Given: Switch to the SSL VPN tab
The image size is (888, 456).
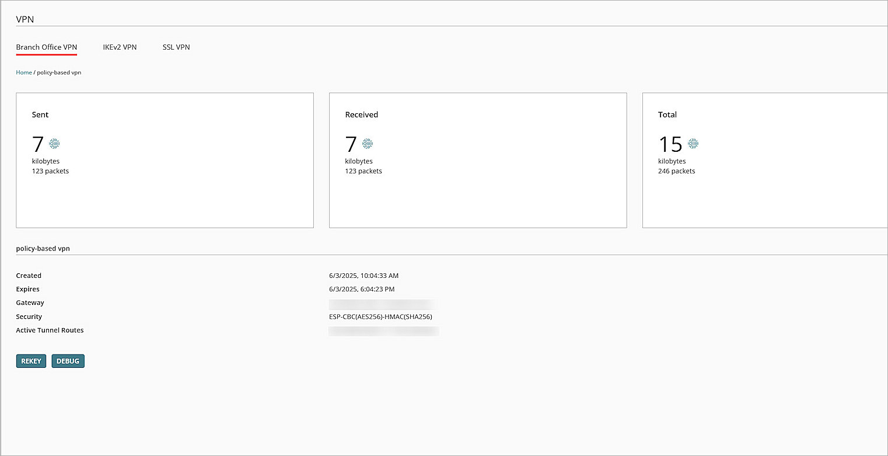Looking at the screenshot, I should point(176,47).
